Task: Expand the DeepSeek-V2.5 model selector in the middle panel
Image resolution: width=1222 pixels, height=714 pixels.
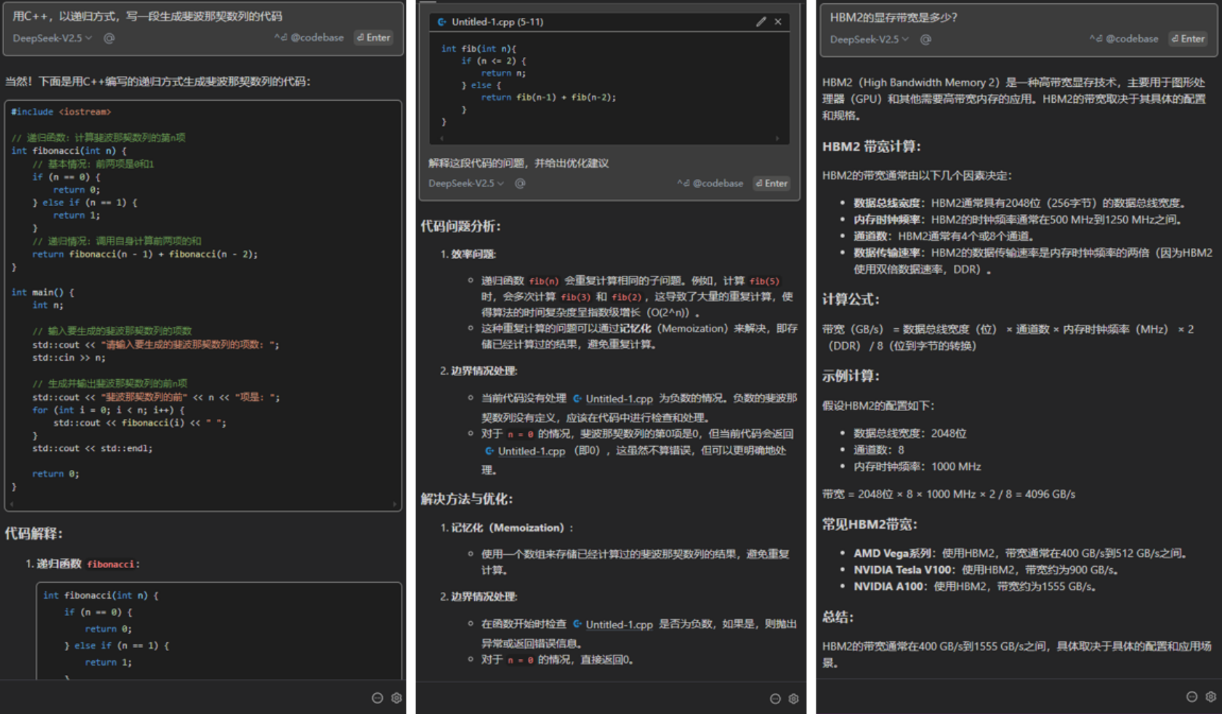Action: click(x=466, y=184)
